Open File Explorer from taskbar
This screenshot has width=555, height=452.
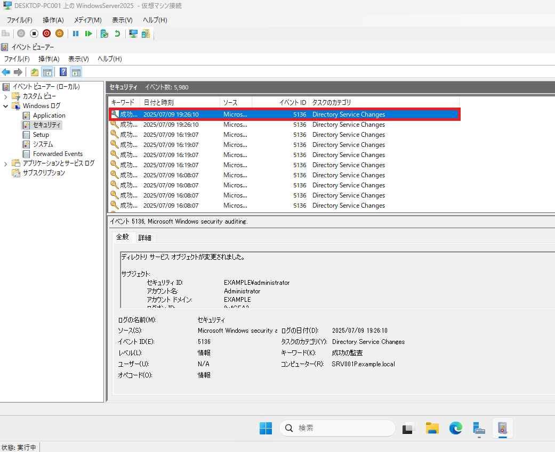tap(432, 429)
